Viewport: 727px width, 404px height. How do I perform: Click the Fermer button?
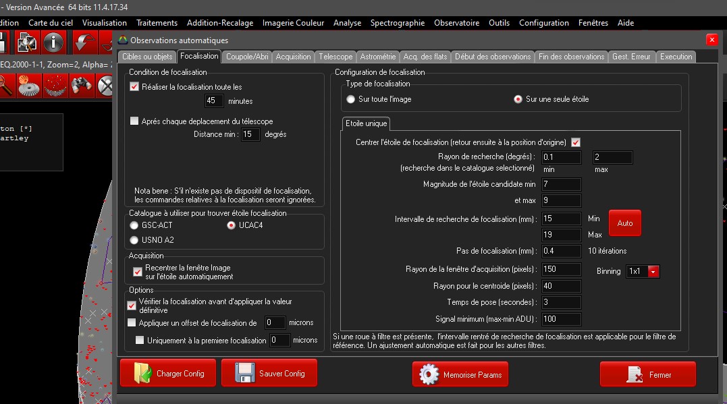click(x=647, y=375)
